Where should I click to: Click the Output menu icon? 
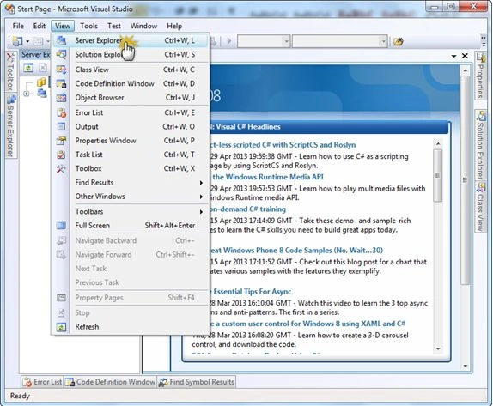tap(61, 127)
